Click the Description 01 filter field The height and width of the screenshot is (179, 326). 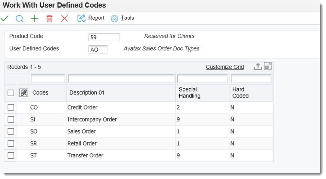click(121, 79)
